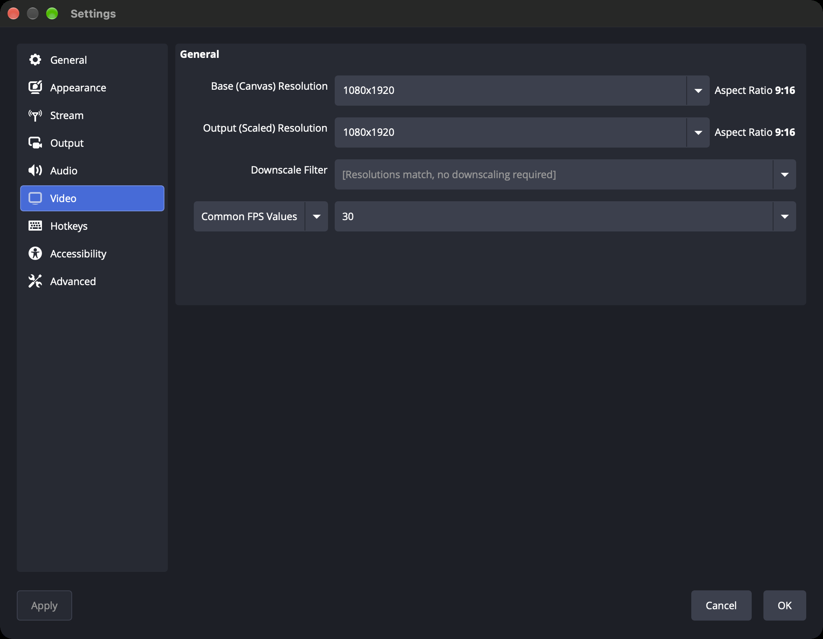Click the Audio speaker icon
The image size is (823, 639).
(x=35, y=171)
